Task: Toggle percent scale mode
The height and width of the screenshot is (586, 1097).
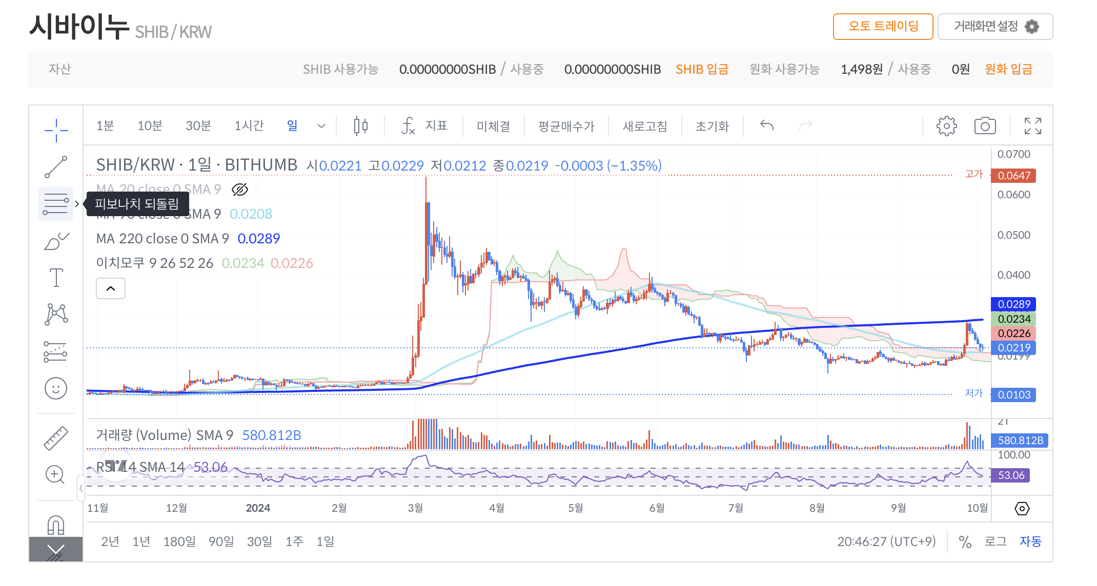Action: click(965, 542)
